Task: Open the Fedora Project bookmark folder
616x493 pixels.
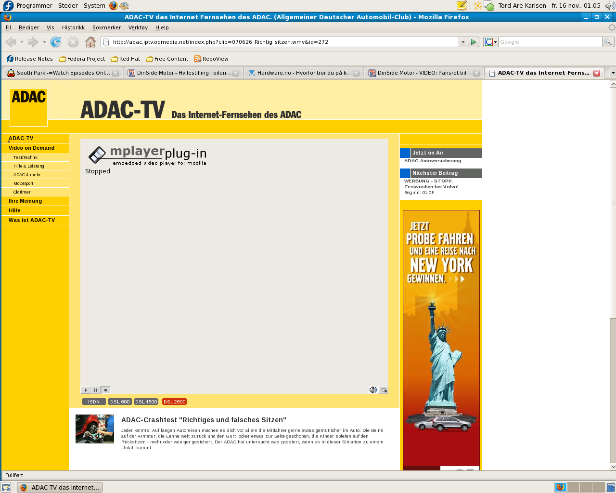Action: click(82, 59)
